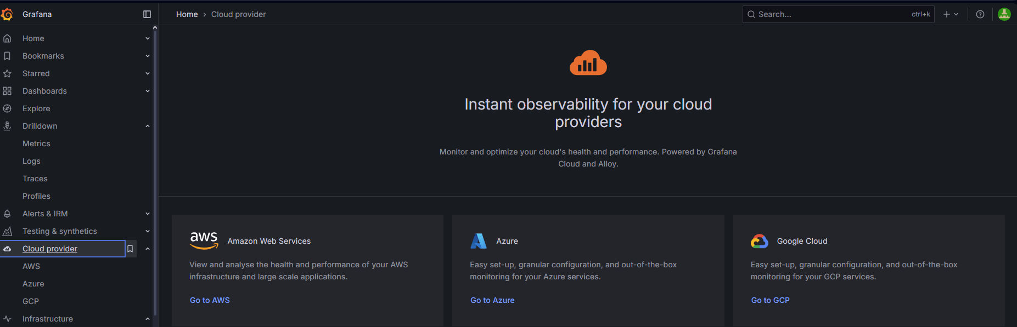Expand the Bookmarks section chevron
The image size is (1017, 327).
148,56
